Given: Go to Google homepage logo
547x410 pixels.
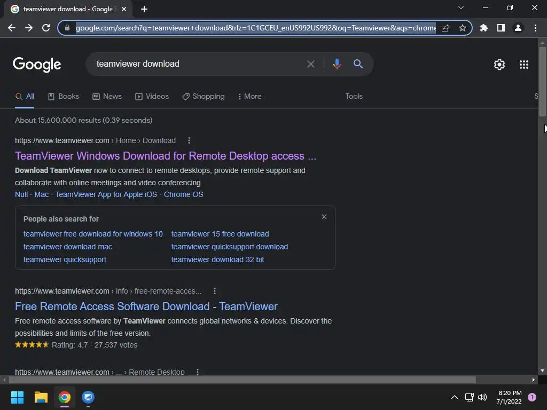Looking at the screenshot, I should tap(37, 65).
